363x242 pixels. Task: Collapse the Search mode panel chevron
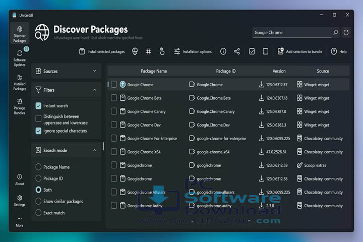click(95, 150)
